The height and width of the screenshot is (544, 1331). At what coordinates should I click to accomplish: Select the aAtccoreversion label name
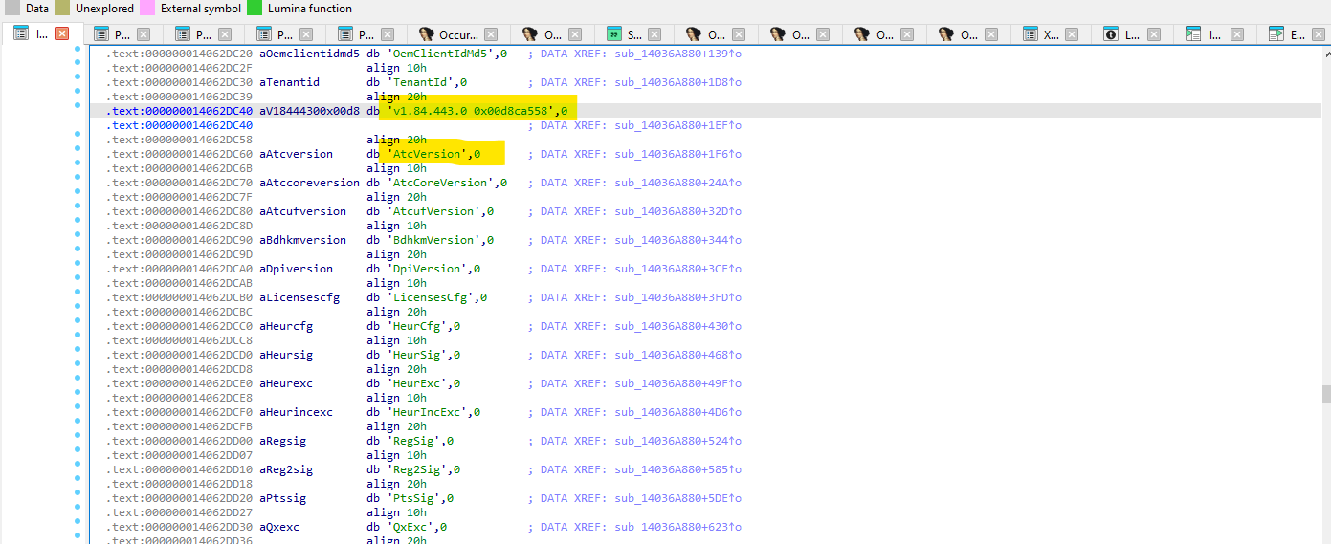(x=310, y=183)
